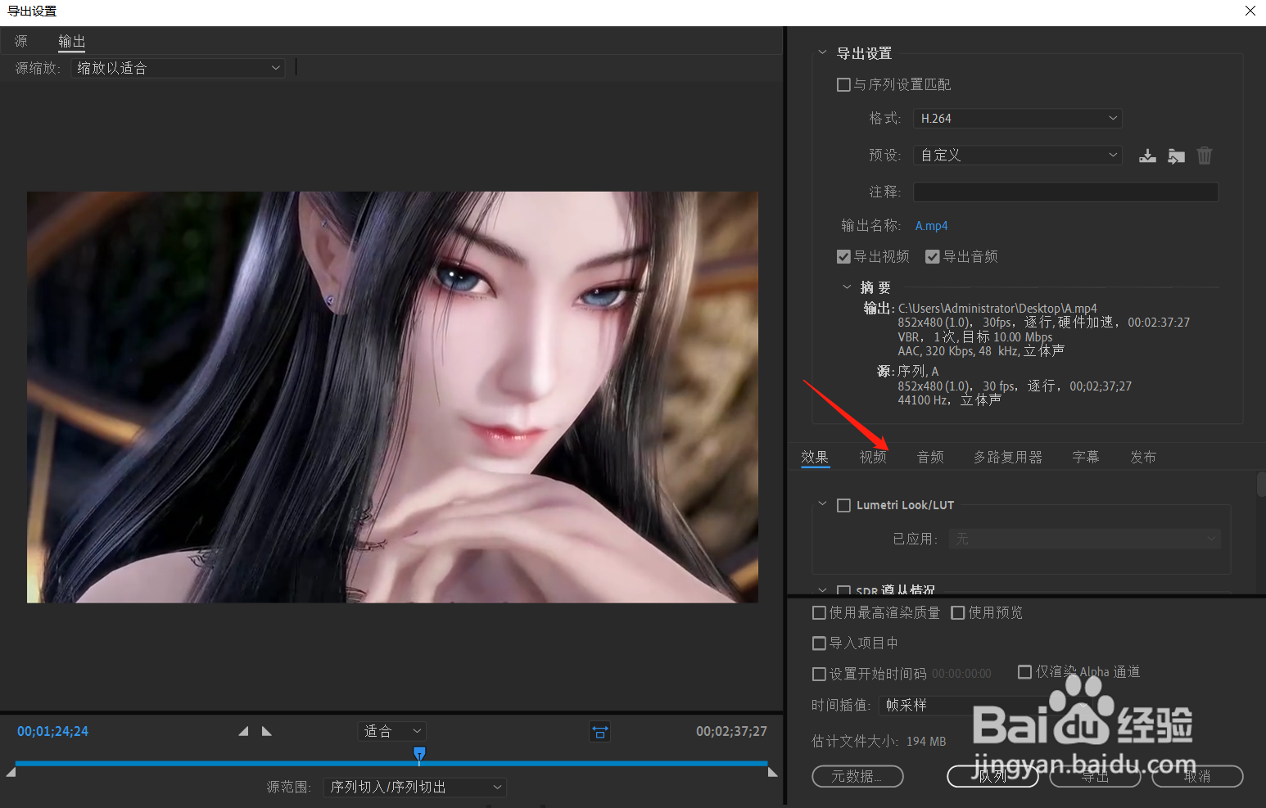Toggle the export audio checkbox
The width and height of the screenshot is (1266, 808).
(932, 257)
